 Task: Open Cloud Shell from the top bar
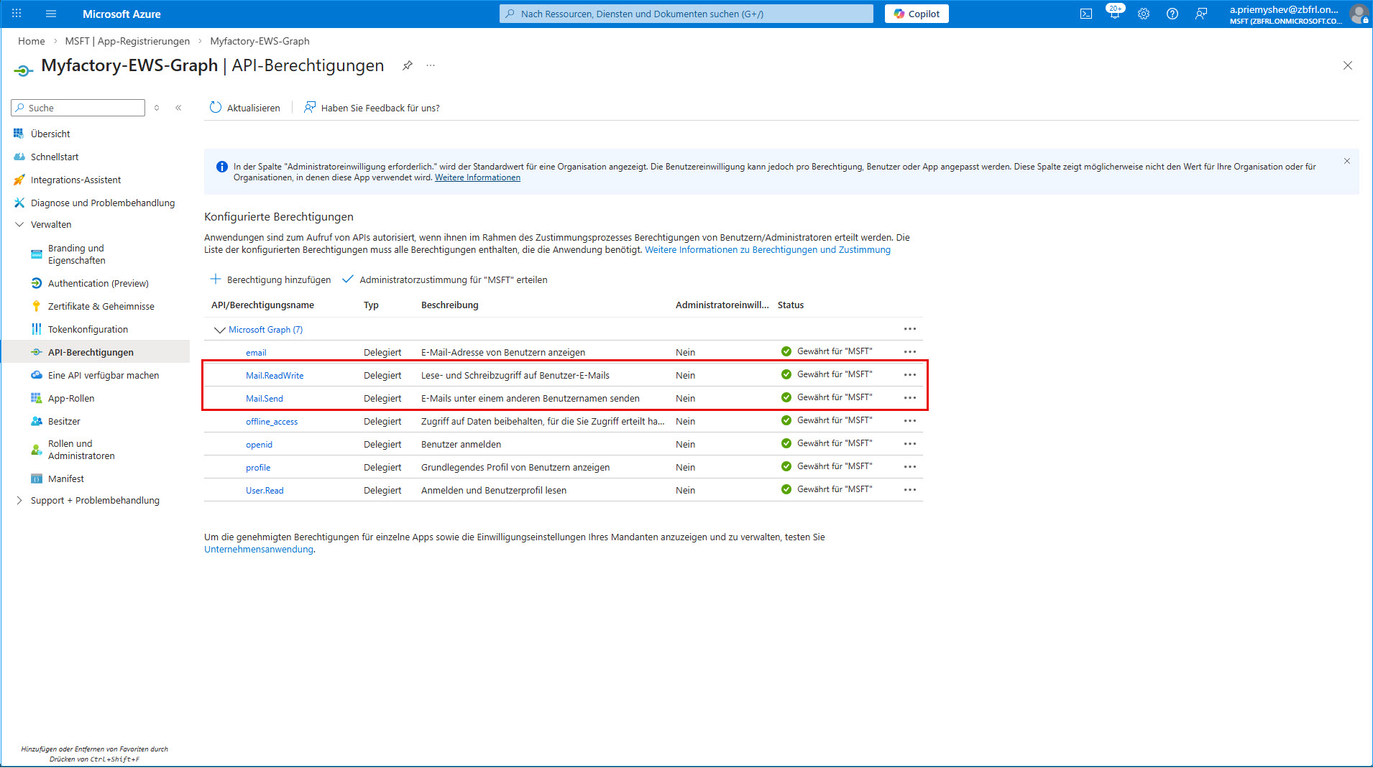tap(1086, 14)
